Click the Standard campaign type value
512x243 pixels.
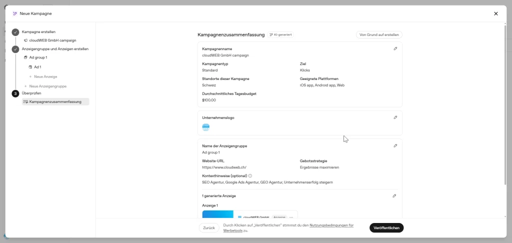(x=210, y=70)
